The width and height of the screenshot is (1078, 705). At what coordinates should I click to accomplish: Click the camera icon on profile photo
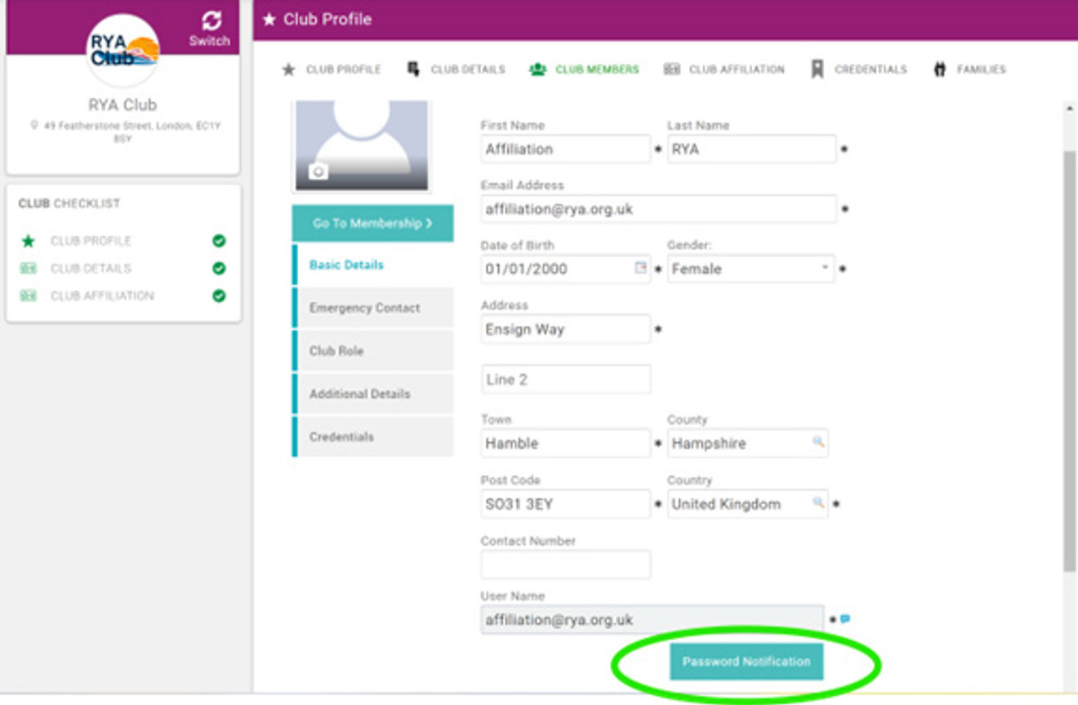(318, 171)
